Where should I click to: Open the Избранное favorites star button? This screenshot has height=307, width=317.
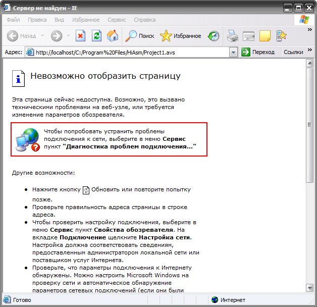pyautogui.click(x=180, y=36)
